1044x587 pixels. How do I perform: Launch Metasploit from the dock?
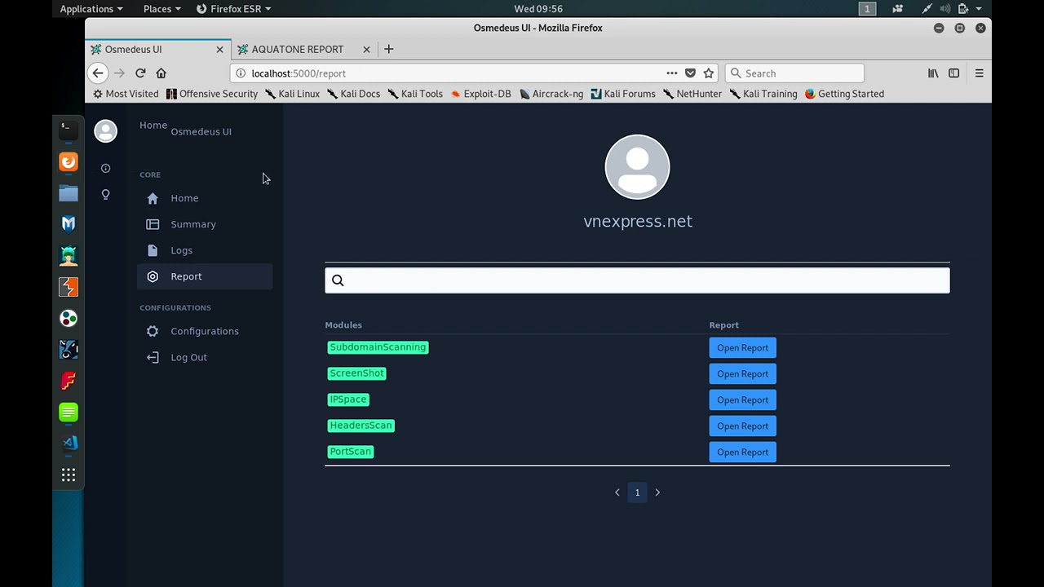tap(69, 224)
